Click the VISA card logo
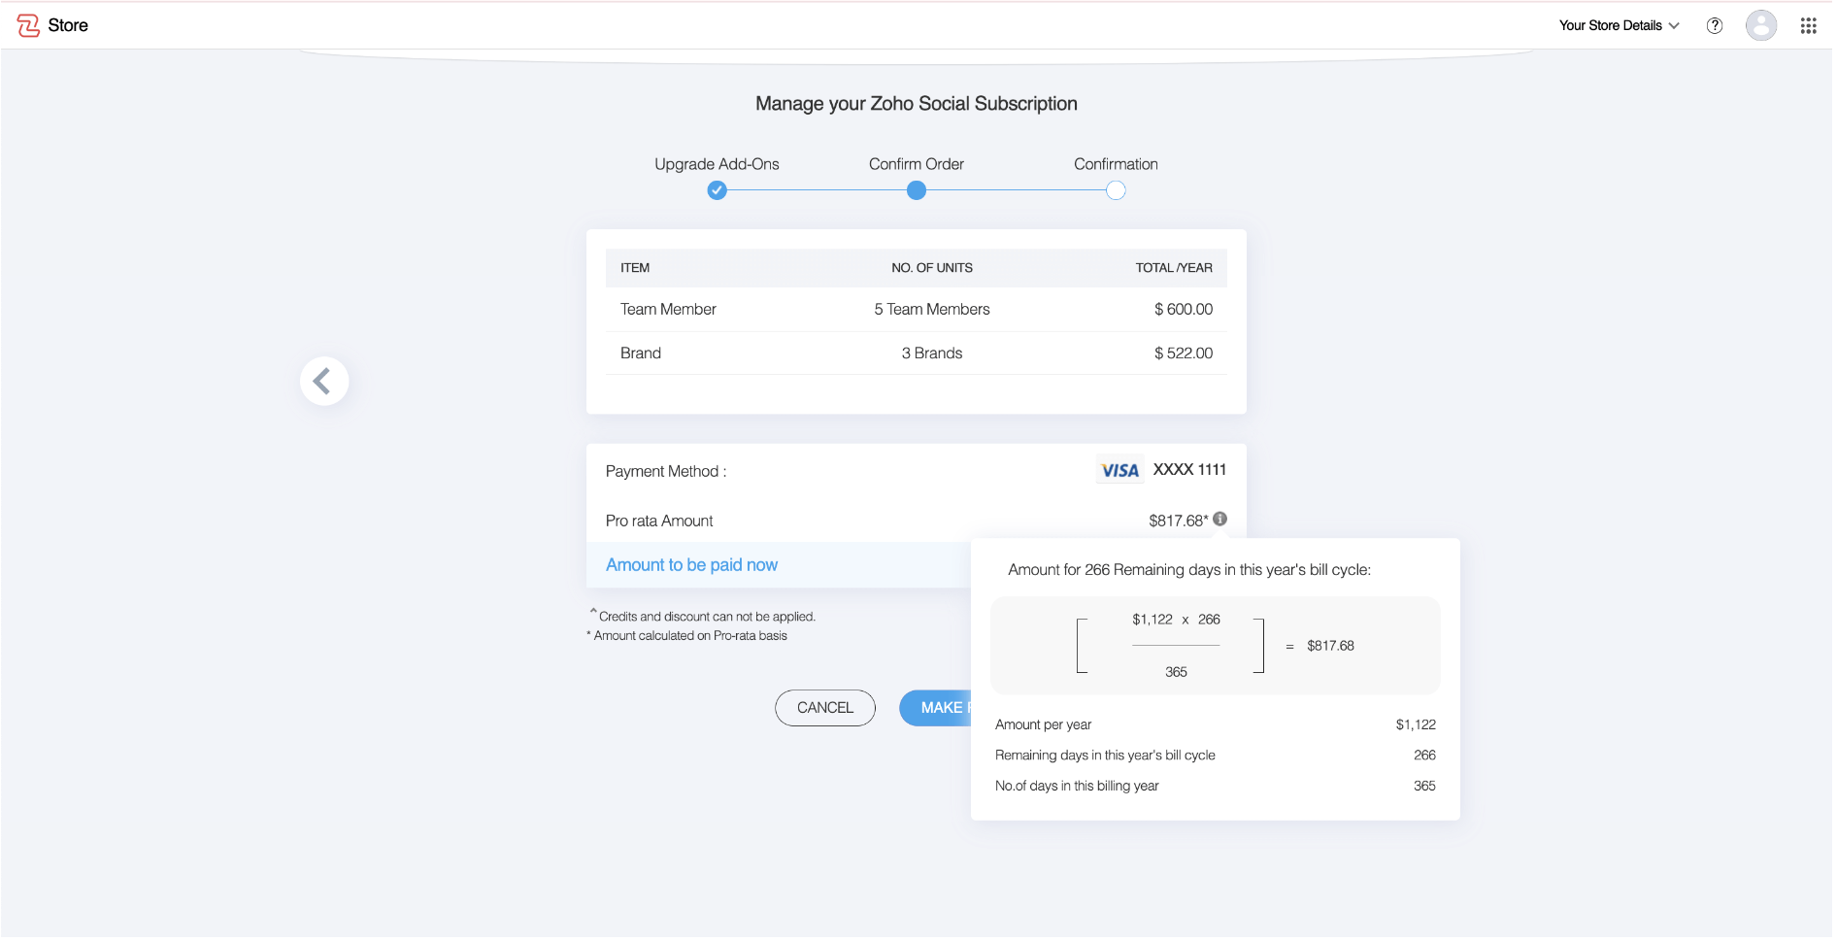Viewport: 1837px width, 942px height. pyautogui.click(x=1119, y=471)
